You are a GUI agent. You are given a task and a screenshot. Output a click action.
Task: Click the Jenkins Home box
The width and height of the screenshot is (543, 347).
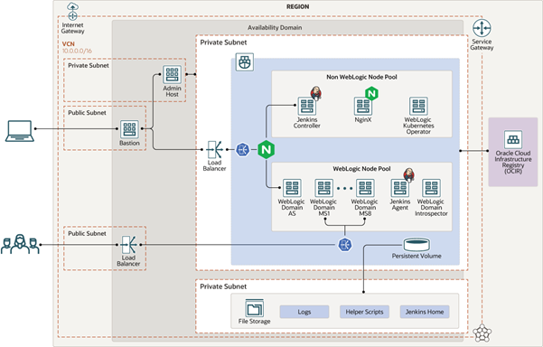click(425, 312)
